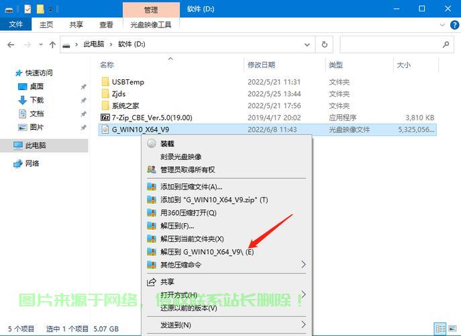Open the blue help question icon
Viewport: 461px width, 336px height.
454,25
